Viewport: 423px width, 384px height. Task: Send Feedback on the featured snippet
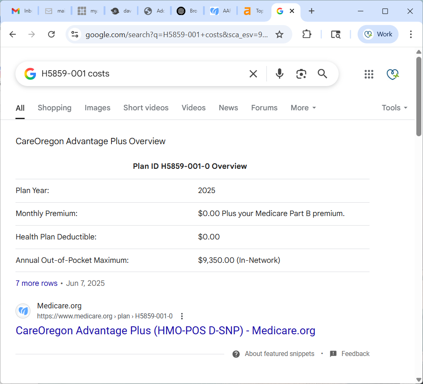point(350,354)
